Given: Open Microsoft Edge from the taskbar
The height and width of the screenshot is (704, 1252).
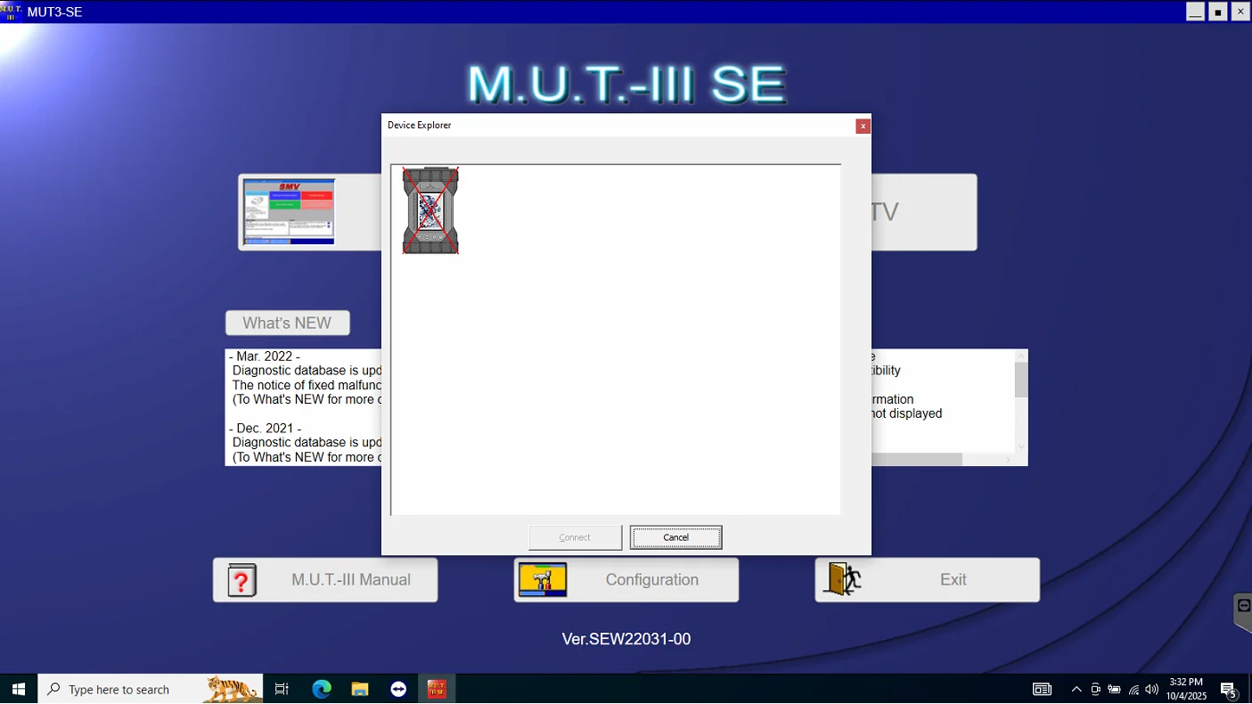Looking at the screenshot, I should [x=322, y=689].
